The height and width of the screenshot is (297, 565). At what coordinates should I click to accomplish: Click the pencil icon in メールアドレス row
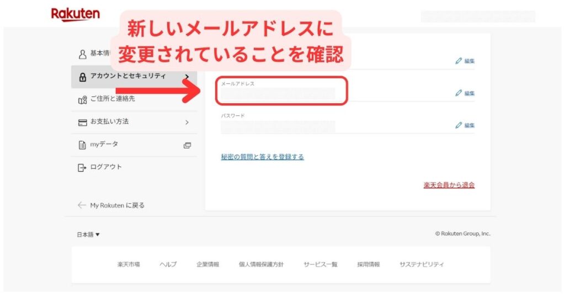[459, 93]
